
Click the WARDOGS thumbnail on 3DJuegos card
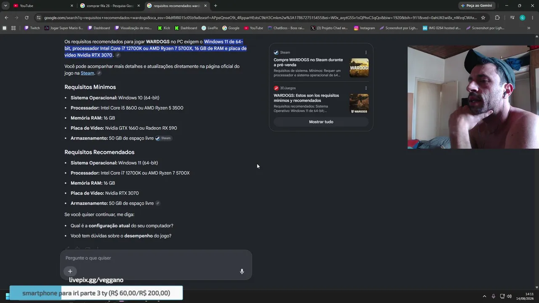(x=359, y=104)
